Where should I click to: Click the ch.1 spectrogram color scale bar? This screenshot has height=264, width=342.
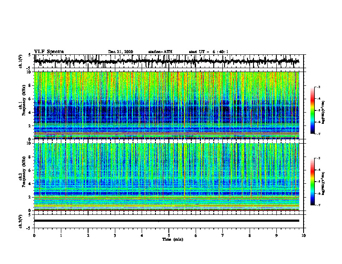pyautogui.click(x=312, y=110)
